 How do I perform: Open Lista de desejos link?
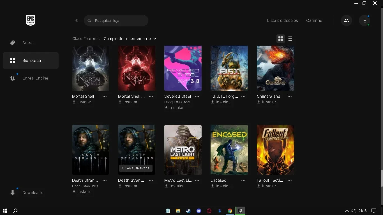click(282, 20)
